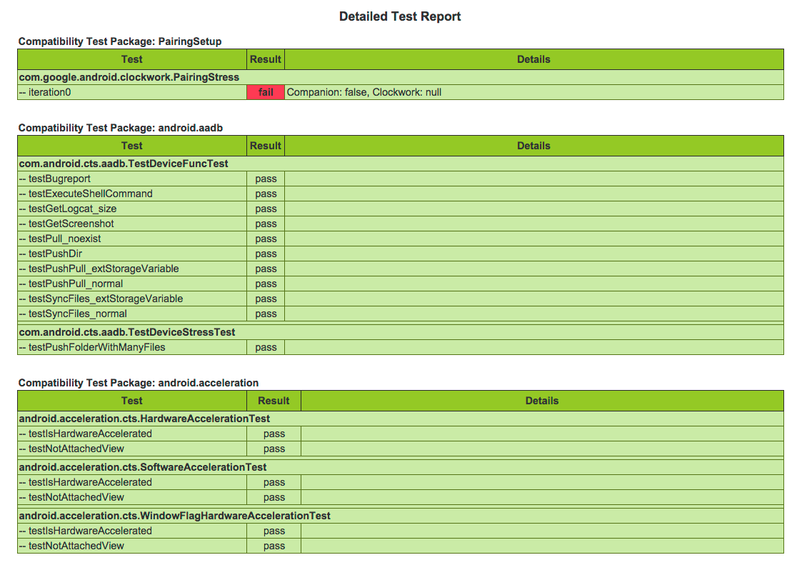Click the testPushDir pass result

[265, 254]
